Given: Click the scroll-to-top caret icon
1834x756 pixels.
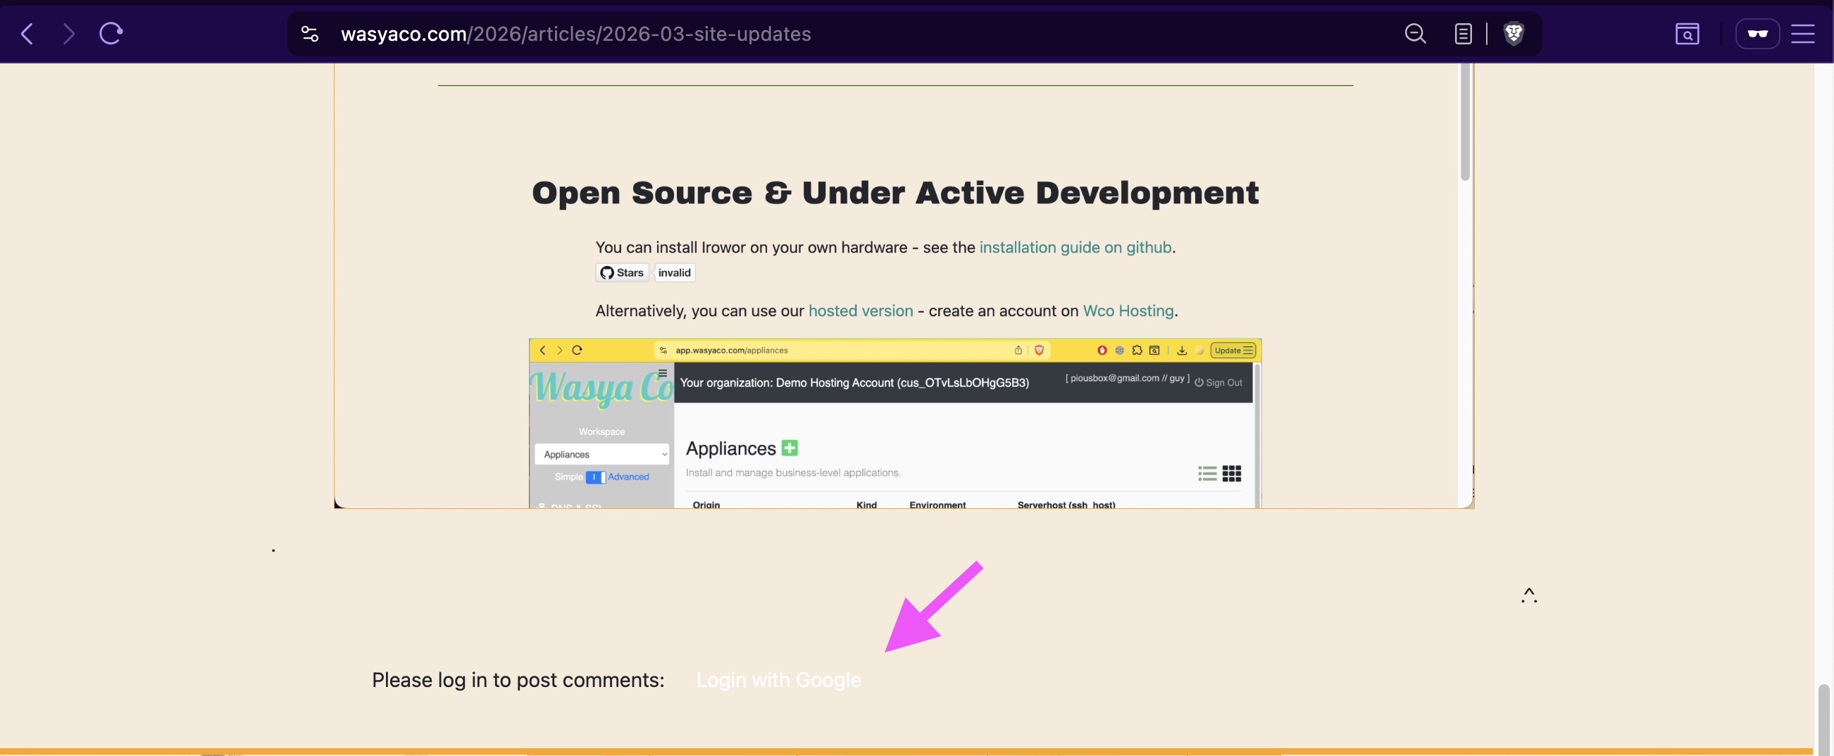Looking at the screenshot, I should point(1528,595).
